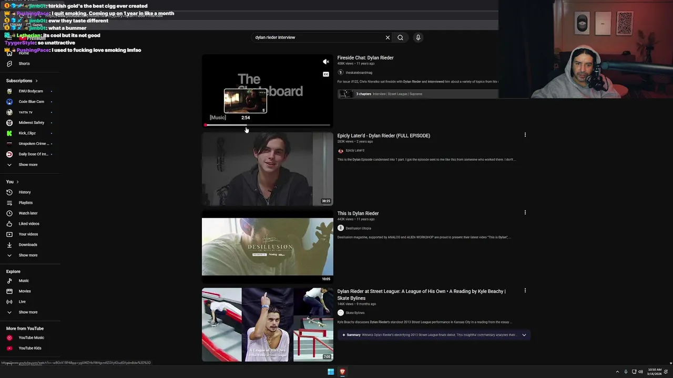
Task: Expand the Summary chevron
Action: (x=524, y=335)
